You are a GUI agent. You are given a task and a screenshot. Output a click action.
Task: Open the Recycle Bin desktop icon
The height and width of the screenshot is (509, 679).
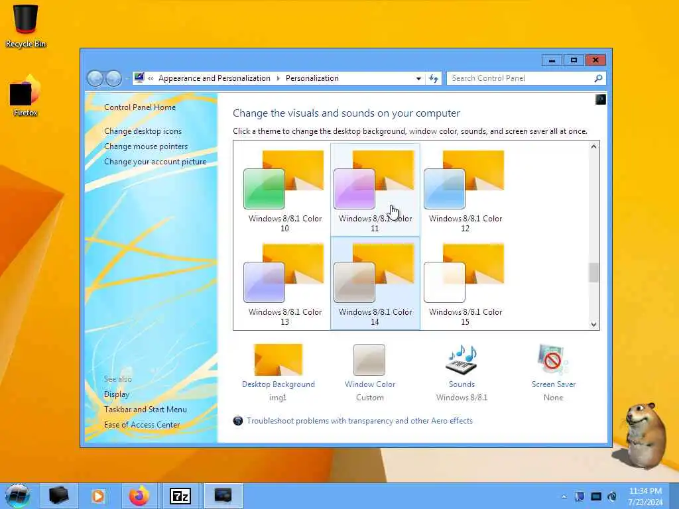25,25
